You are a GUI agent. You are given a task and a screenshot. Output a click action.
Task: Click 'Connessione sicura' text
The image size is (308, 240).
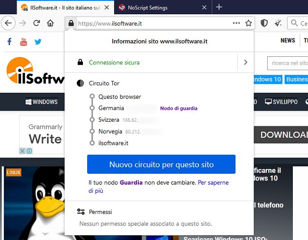(x=114, y=62)
